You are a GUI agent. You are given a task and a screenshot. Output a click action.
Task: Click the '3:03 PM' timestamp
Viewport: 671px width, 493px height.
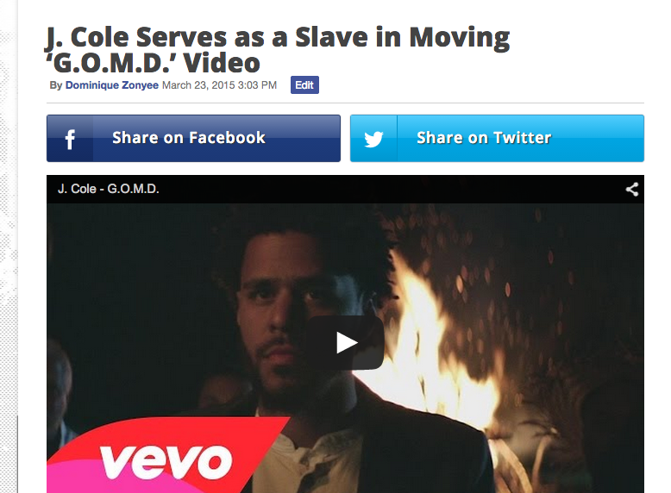[257, 85]
